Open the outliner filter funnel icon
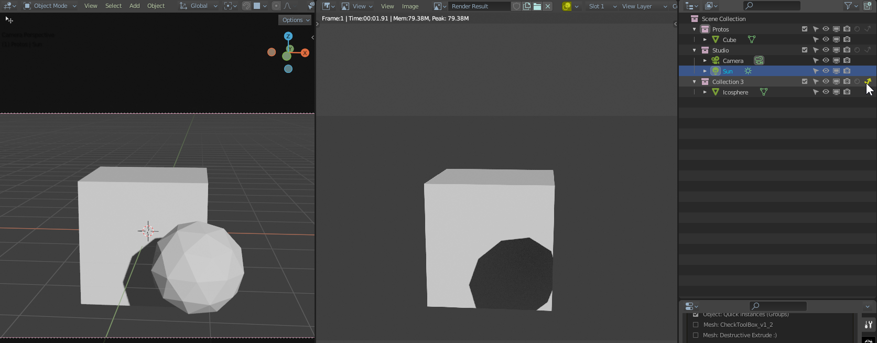 pos(848,6)
